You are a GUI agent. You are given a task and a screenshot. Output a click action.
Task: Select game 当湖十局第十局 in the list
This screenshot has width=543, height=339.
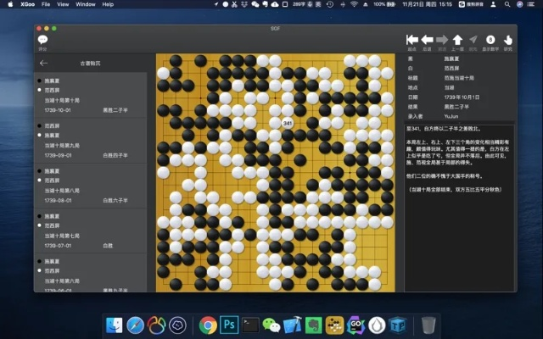coord(91,95)
